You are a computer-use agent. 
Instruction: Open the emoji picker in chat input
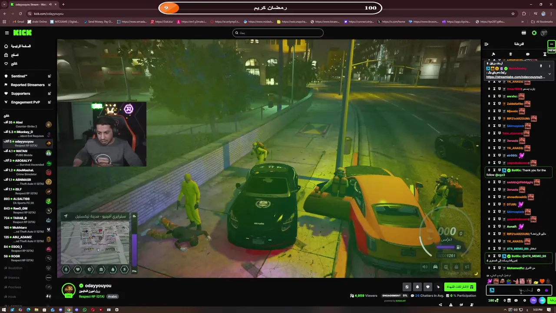tap(539, 290)
